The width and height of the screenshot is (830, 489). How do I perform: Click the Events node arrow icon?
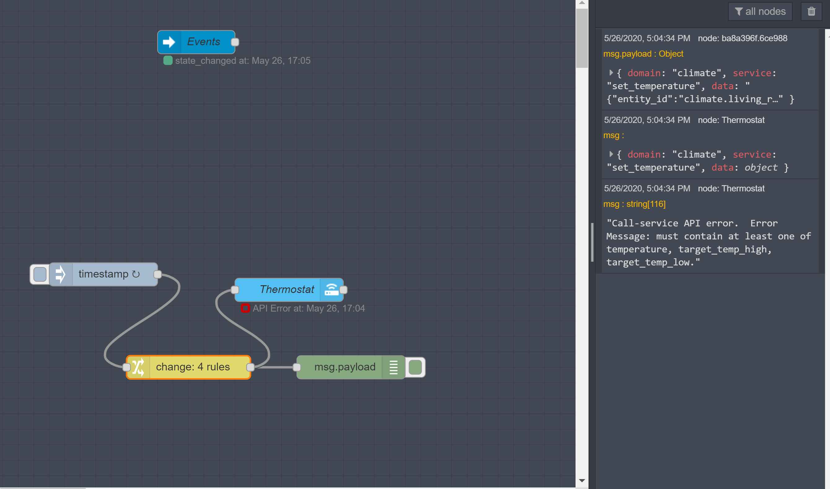click(169, 42)
